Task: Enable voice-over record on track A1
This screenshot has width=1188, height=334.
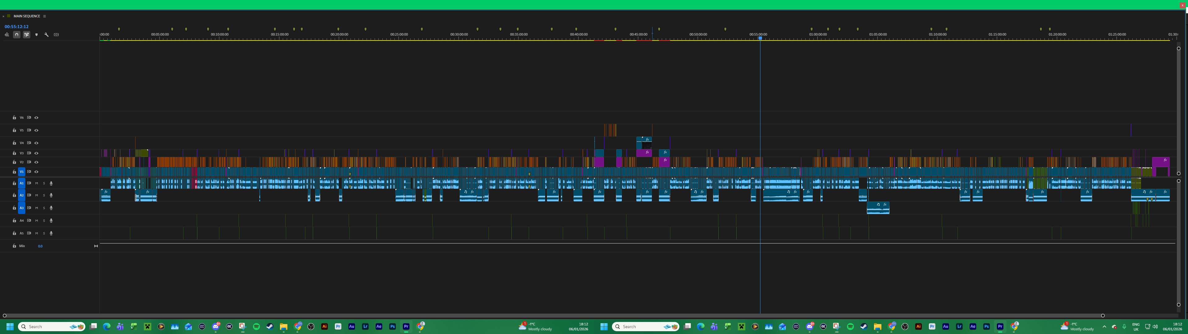Action: pyautogui.click(x=51, y=183)
